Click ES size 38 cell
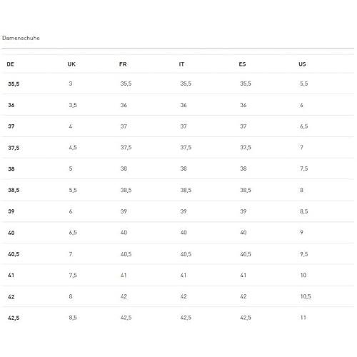Viewport: 357px width, 357px height. 243,169
